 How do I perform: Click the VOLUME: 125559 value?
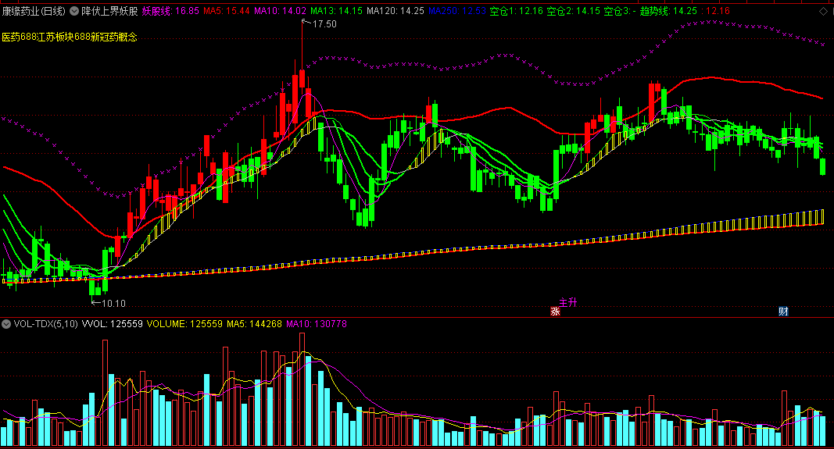pos(184,323)
